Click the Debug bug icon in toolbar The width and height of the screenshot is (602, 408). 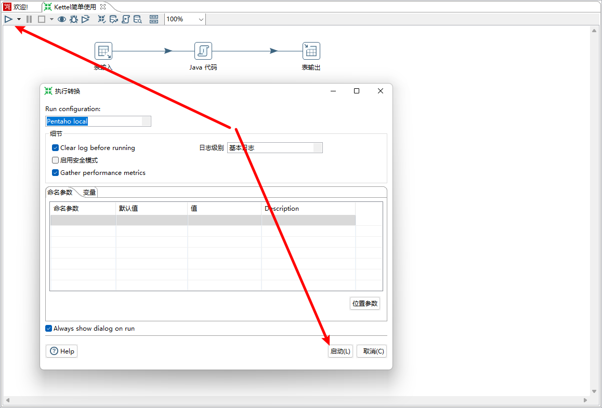(74, 19)
